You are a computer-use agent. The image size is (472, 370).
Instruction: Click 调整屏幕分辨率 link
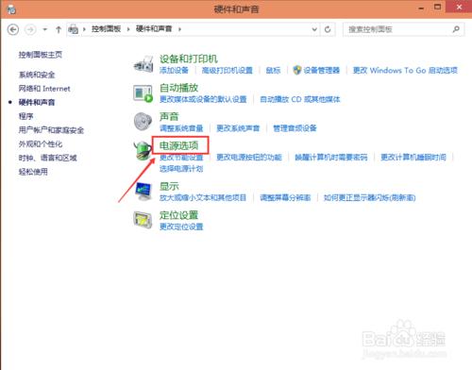point(285,198)
